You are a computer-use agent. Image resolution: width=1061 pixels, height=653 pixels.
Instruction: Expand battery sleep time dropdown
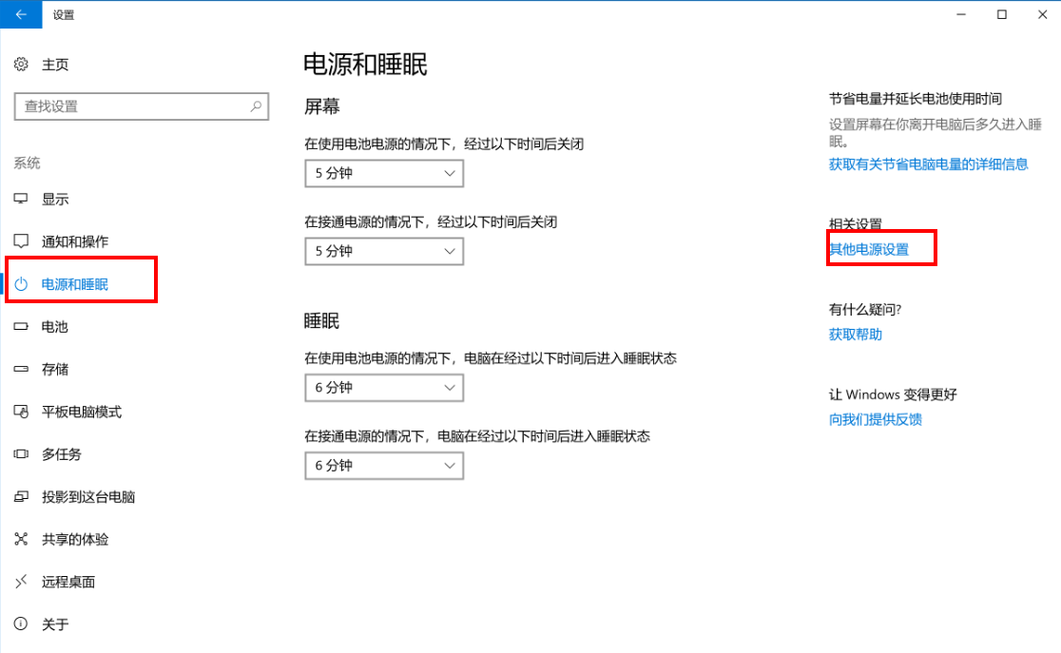pos(383,388)
